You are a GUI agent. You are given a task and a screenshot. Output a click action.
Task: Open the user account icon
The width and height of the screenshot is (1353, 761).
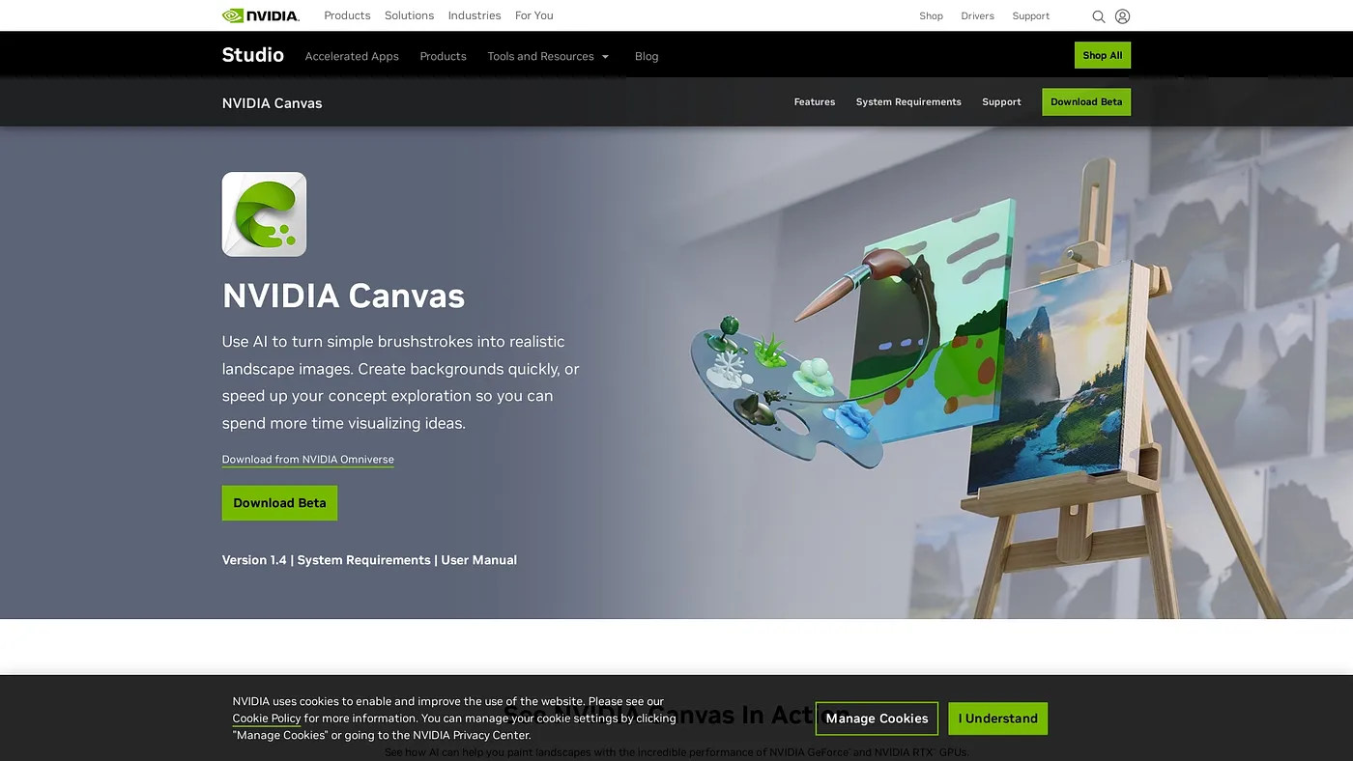click(1122, 16)
